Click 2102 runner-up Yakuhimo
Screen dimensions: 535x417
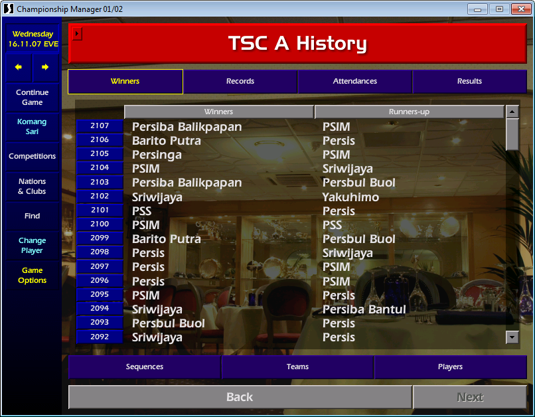350,197
